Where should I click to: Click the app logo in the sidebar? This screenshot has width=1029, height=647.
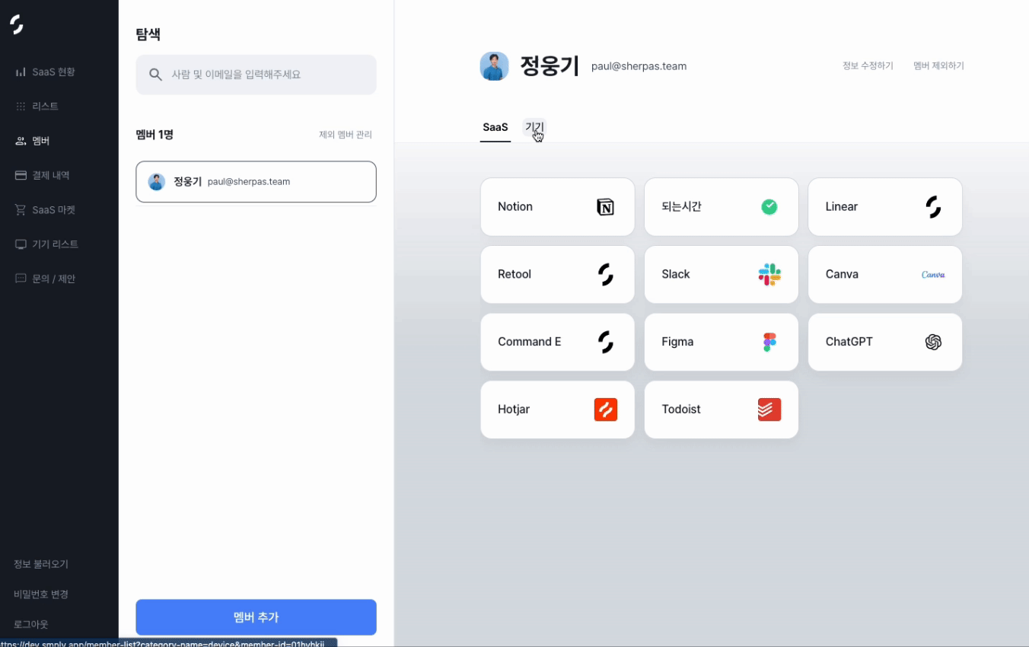tap(17, 24)
